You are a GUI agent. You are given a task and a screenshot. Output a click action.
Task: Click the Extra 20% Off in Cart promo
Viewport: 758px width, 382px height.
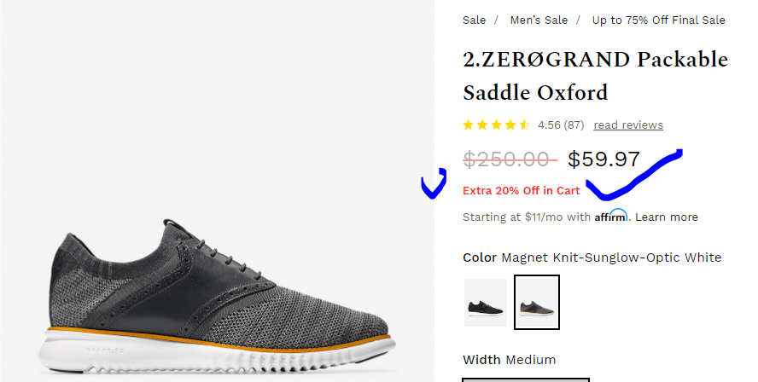521,191
